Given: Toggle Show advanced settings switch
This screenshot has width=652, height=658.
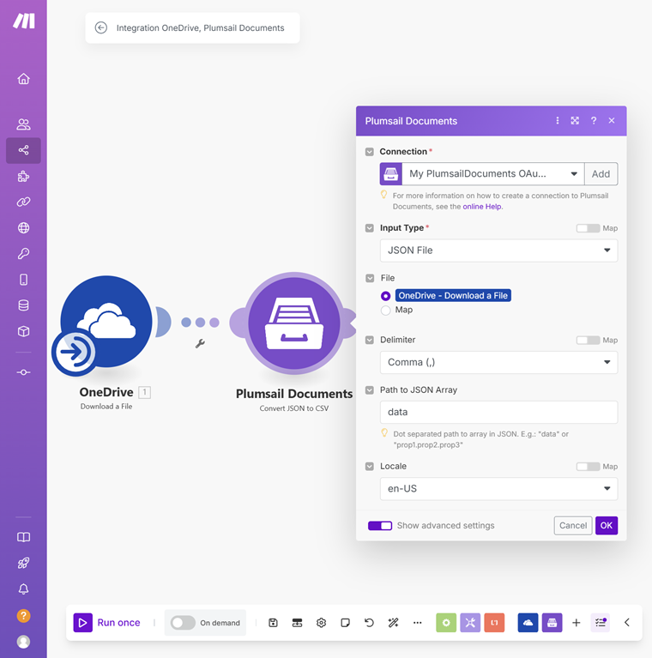Looking at the screenshot, I should click(x=380, y=526).
